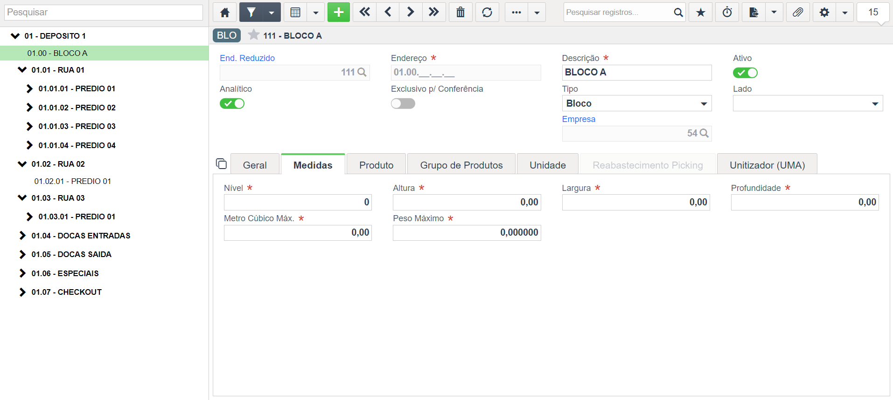Expand 01.01.04 - PREDIO 04 node

(29, 145)
